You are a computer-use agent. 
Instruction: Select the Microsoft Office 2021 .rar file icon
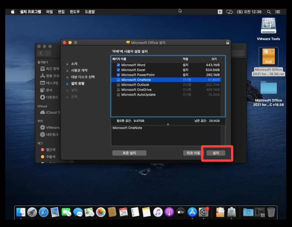[269, 57]
